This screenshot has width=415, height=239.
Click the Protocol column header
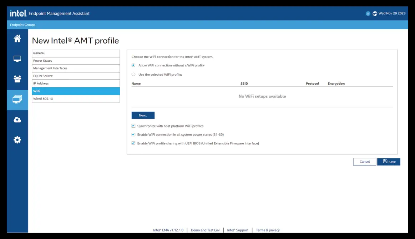(312, 83)
